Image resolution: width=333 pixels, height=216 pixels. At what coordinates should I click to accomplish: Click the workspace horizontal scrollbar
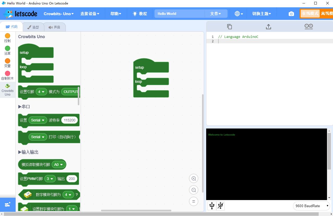[x=136, y=210]
